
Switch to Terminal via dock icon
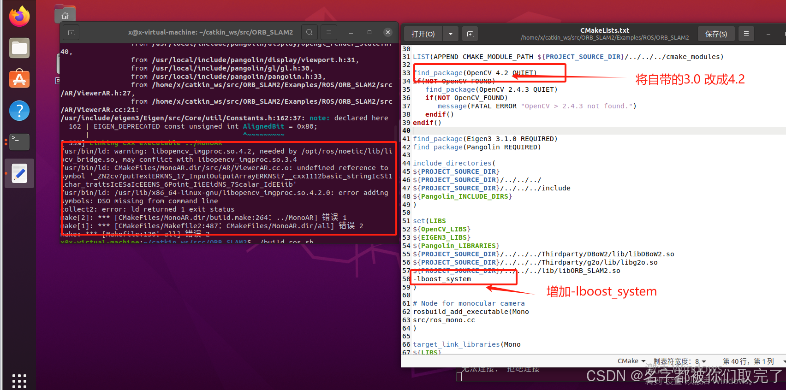[x=19, y=142]
